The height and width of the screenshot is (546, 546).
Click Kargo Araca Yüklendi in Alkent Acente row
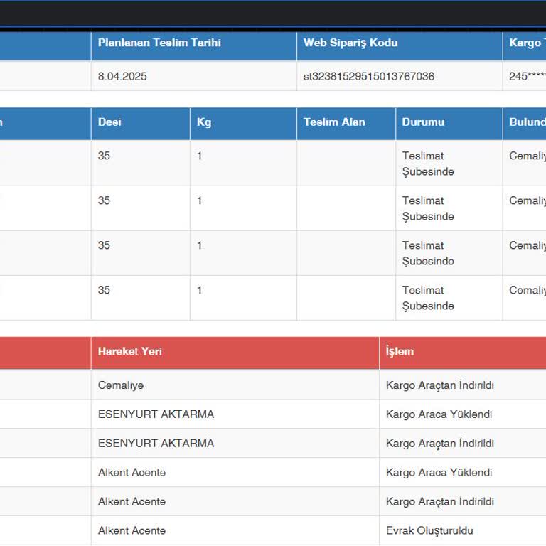coord(439,472)
